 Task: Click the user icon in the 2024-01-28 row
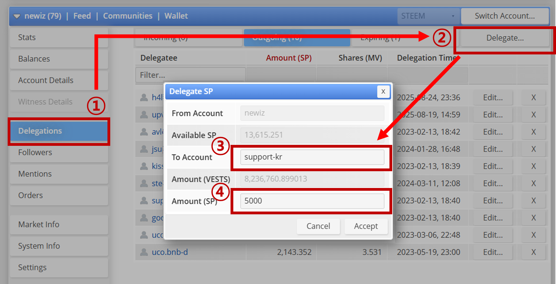click(x=144, y=149)
